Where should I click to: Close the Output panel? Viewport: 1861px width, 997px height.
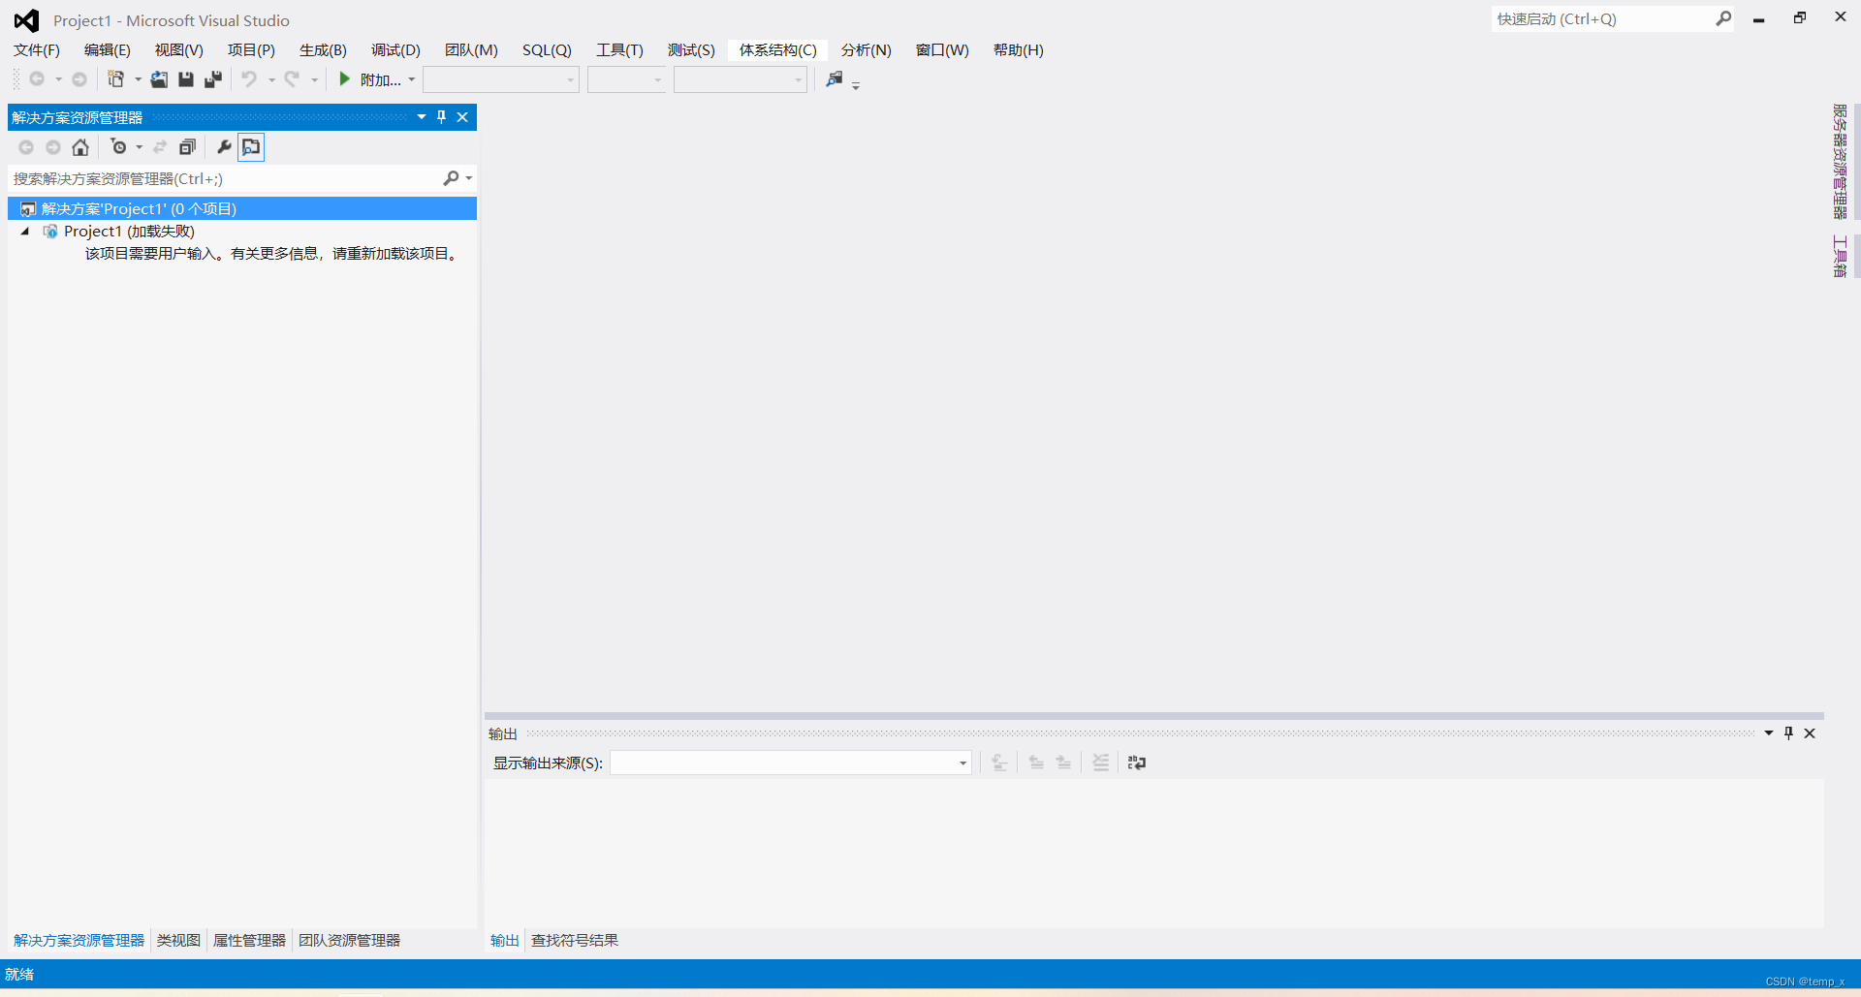tap(1810, 733)
